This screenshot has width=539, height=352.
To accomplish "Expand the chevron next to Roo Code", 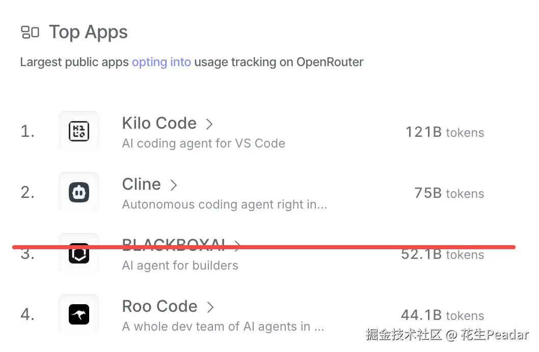I will pyautogui.click(x=210, y=307).
